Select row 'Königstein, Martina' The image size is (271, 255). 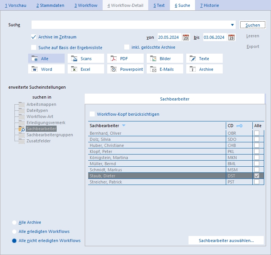click(x=176, y=157)
